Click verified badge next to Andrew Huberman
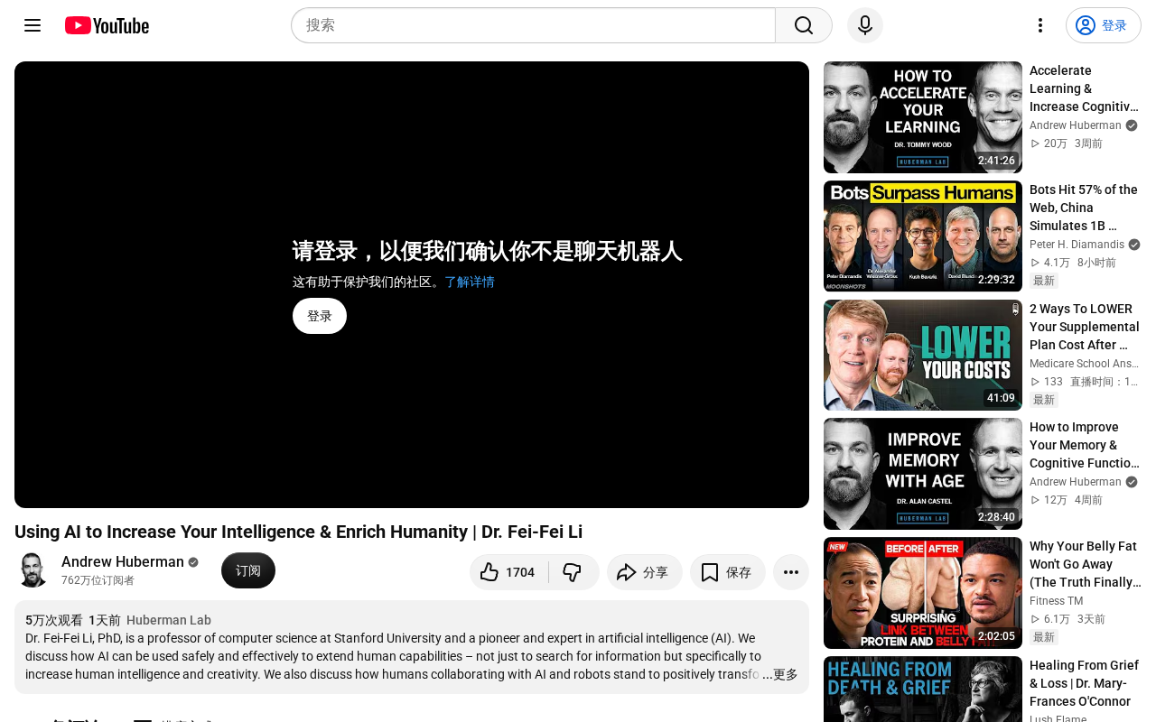Image resolution: width=1156 pixels, height=722 pixels. coord(193,562)
